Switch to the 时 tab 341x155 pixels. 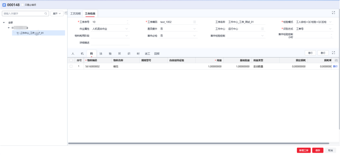[x=138, y=53]
